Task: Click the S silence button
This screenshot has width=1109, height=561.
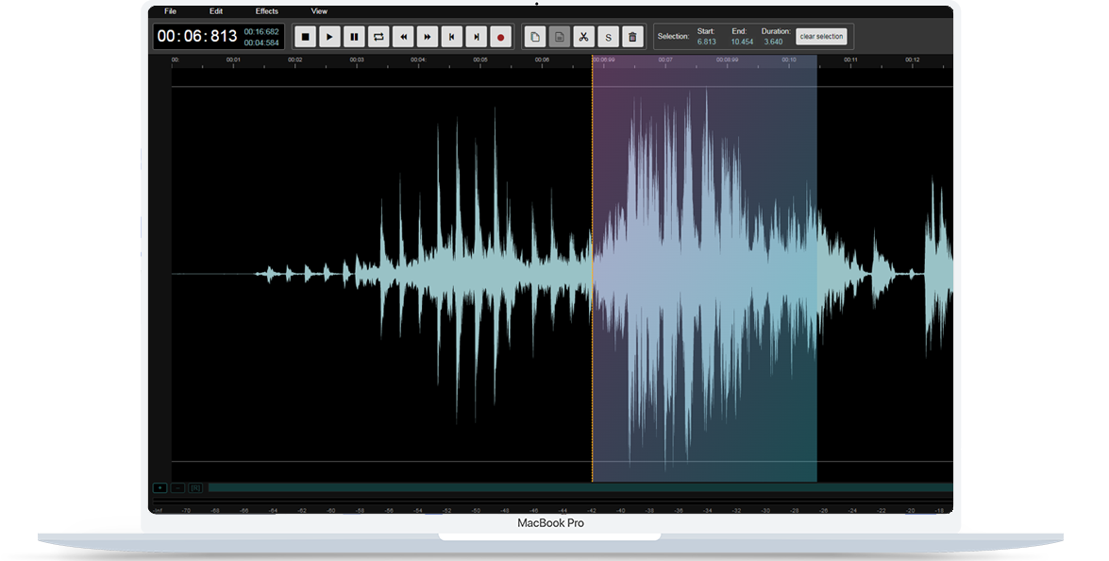Action: (x=609, y=38)
